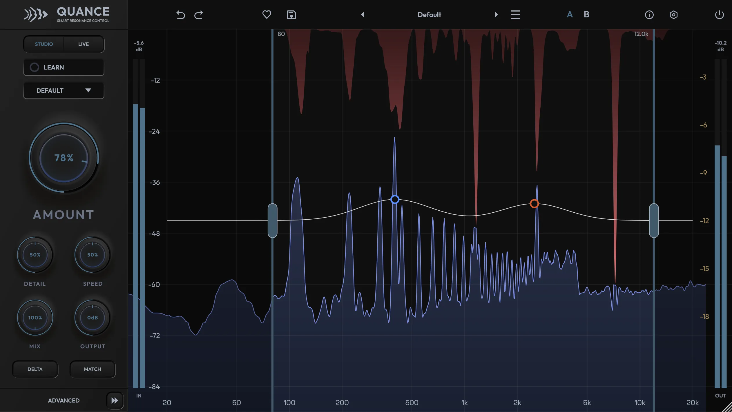Click the high range handle at 12.0k
The width and height of the screenshot is (732, 412).
coord(654,220)
